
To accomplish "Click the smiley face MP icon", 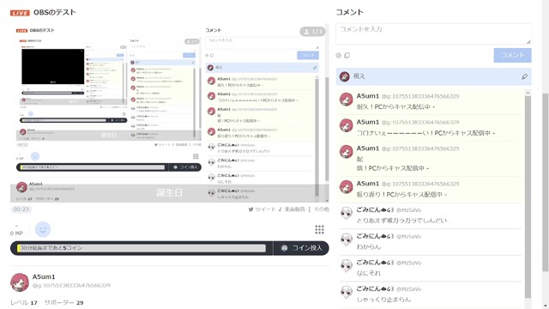I will [x=43, y=229].
